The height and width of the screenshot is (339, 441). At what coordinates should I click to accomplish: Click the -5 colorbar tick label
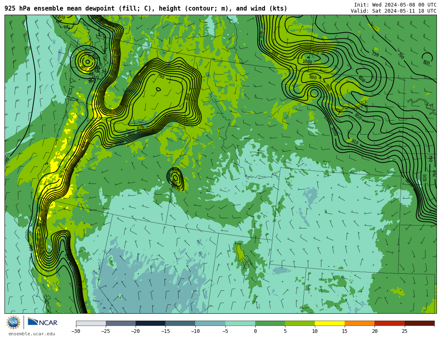[225, 331]
